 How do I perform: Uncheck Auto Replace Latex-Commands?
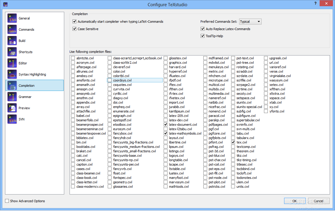point(202,29)
